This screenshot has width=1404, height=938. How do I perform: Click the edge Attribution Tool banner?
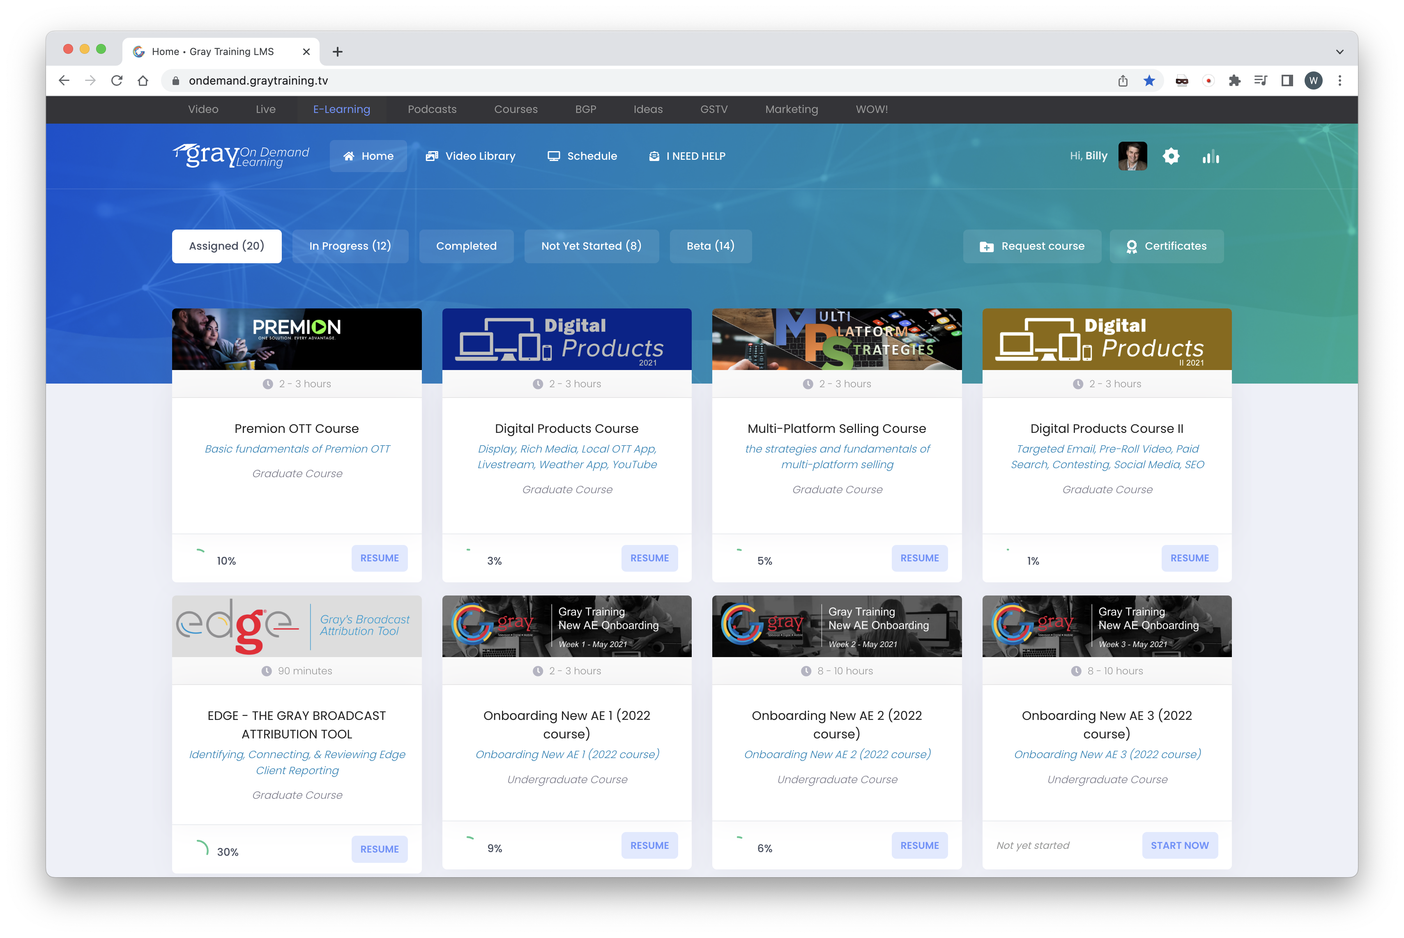click(x=297, y=626)
